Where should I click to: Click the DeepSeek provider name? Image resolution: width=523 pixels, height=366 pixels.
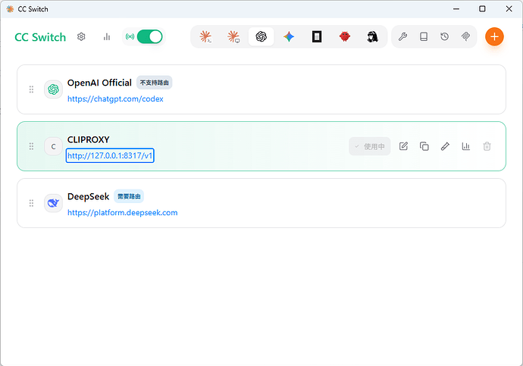[89, 197]
